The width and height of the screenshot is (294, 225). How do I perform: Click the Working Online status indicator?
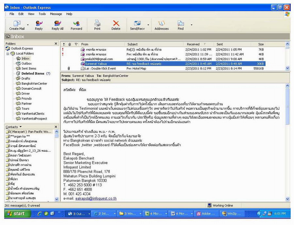coord(220,205)
